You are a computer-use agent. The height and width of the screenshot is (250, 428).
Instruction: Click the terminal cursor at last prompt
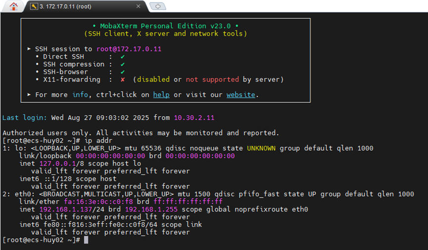click(86, 240)
